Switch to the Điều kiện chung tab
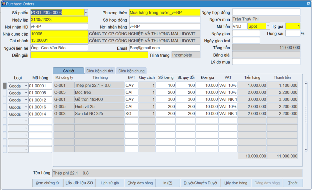This screenshot has width=312, height=190. point(131,71)
